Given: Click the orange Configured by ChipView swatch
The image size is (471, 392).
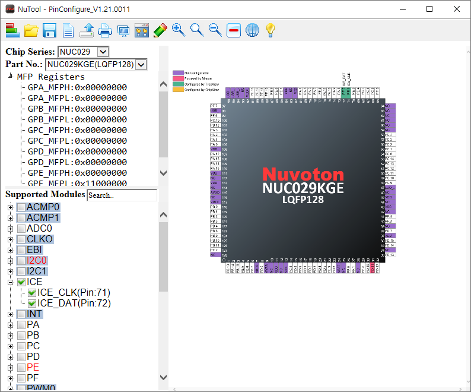Looking at the screenshot, I should tap(178, 90).
